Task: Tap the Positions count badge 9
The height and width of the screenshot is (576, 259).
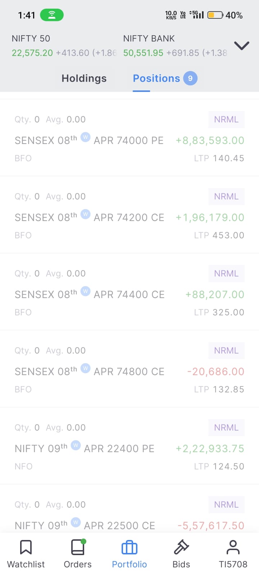Action: point(190,78)
